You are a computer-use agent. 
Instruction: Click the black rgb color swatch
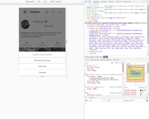tap(141, 90)
